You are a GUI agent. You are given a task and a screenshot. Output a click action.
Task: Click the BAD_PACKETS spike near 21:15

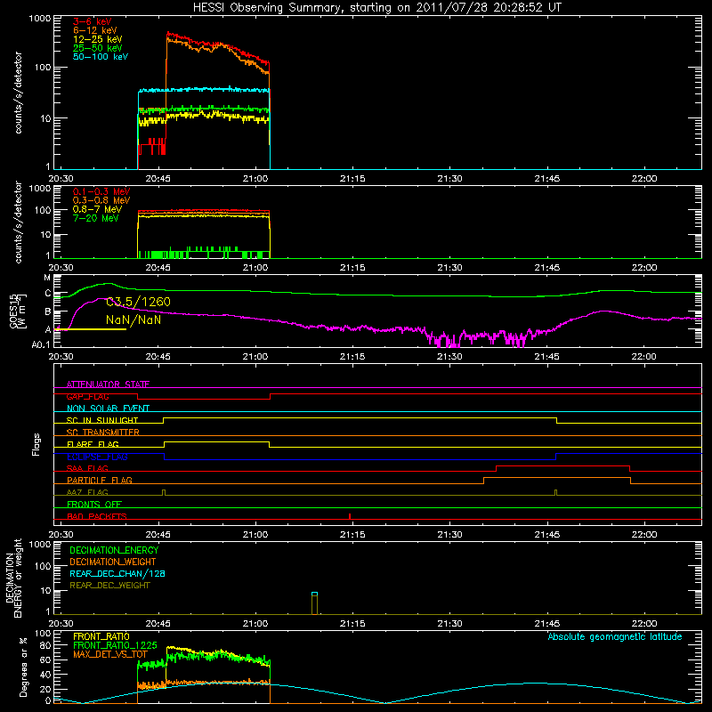[350, 516]
